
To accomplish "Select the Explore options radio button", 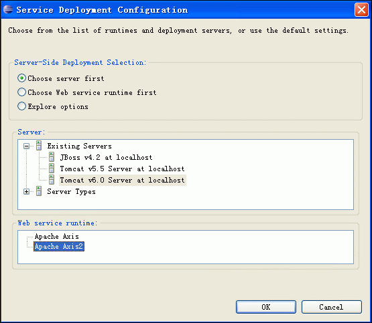I will [x=21, y=106].
